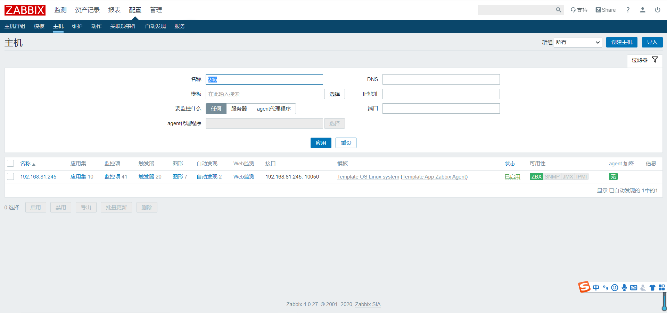This screenshot has width=667, height=313.
Task: Click the 创建主机 button
Action: [622, 42]
